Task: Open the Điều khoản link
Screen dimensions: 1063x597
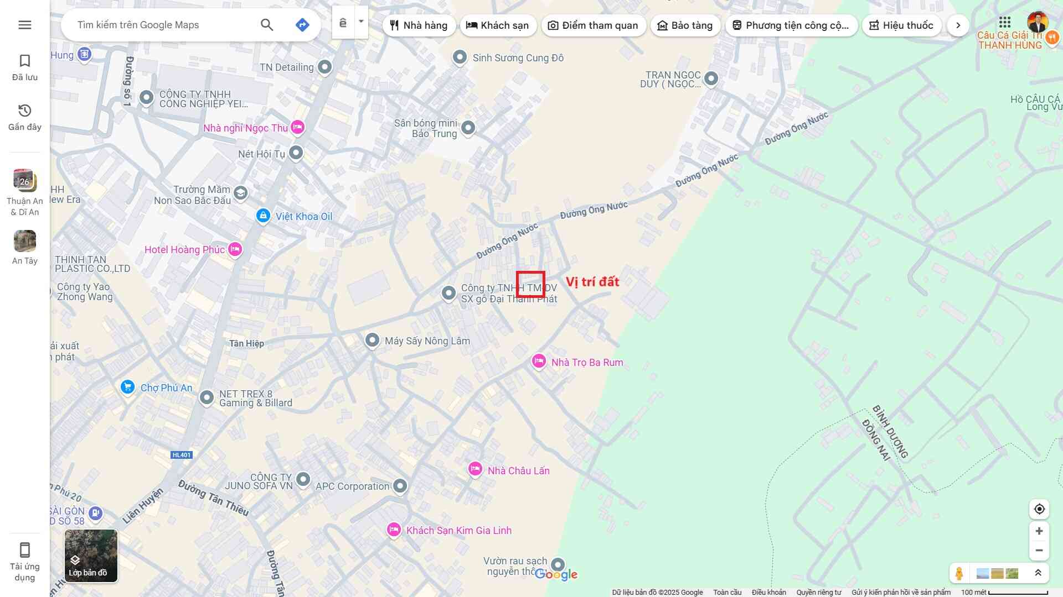Action: pos(768,592)
